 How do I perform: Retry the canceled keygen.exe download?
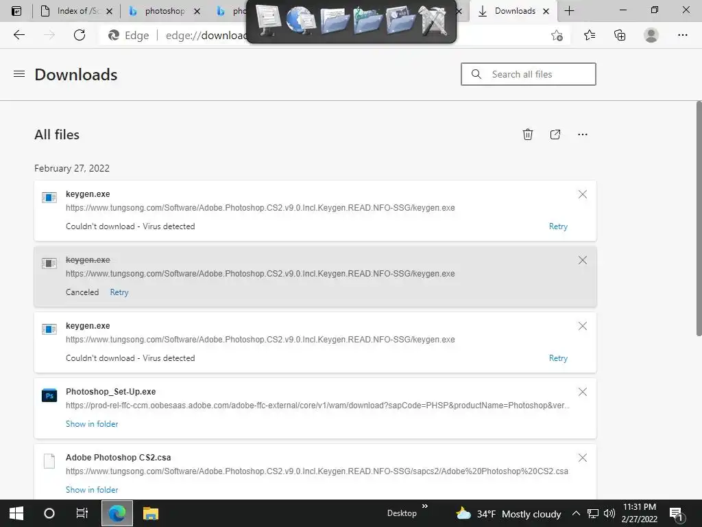[x=119, y=292]
